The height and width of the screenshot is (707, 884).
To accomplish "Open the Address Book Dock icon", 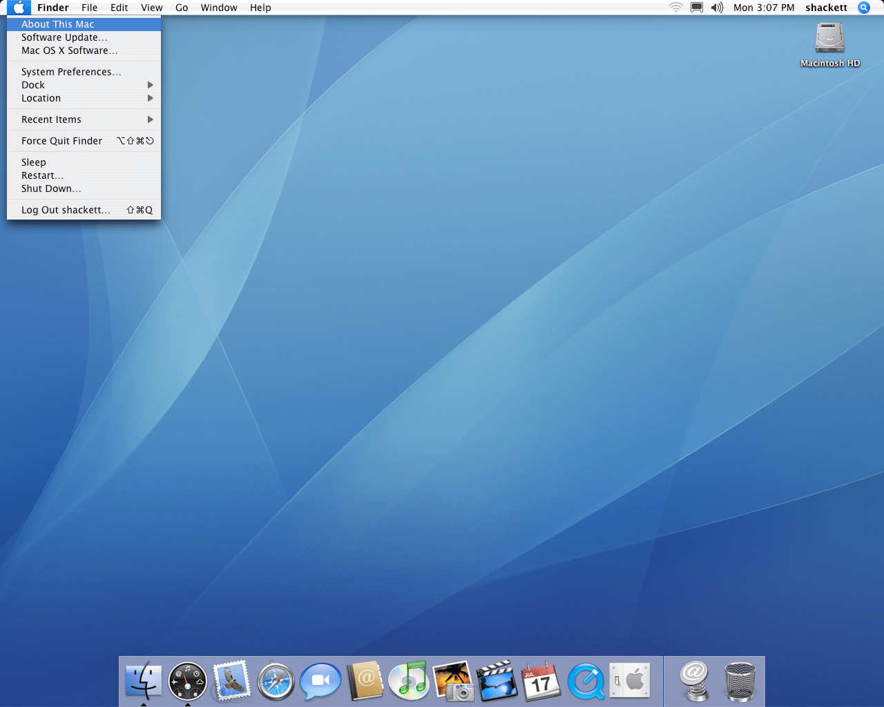I will pyautogui.click(x=365, y=681).
